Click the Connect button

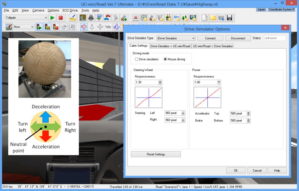click(x=210, y=38)
